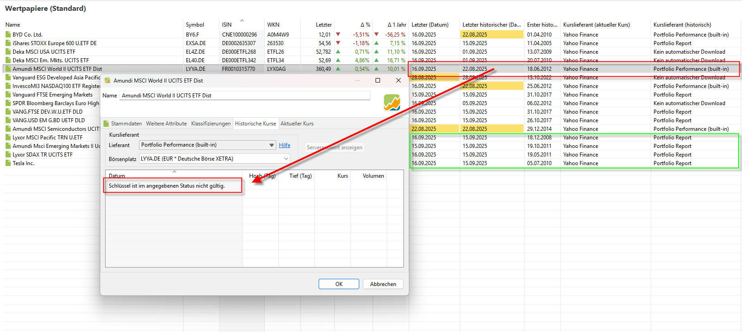Open the Hilfe link
742x332 pixels.
(x=284, y=145)
